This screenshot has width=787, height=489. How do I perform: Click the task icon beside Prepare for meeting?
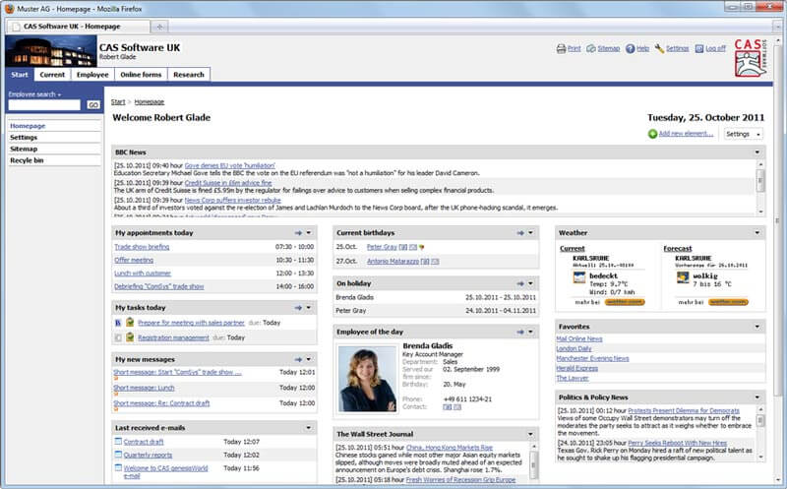[130, 323]
